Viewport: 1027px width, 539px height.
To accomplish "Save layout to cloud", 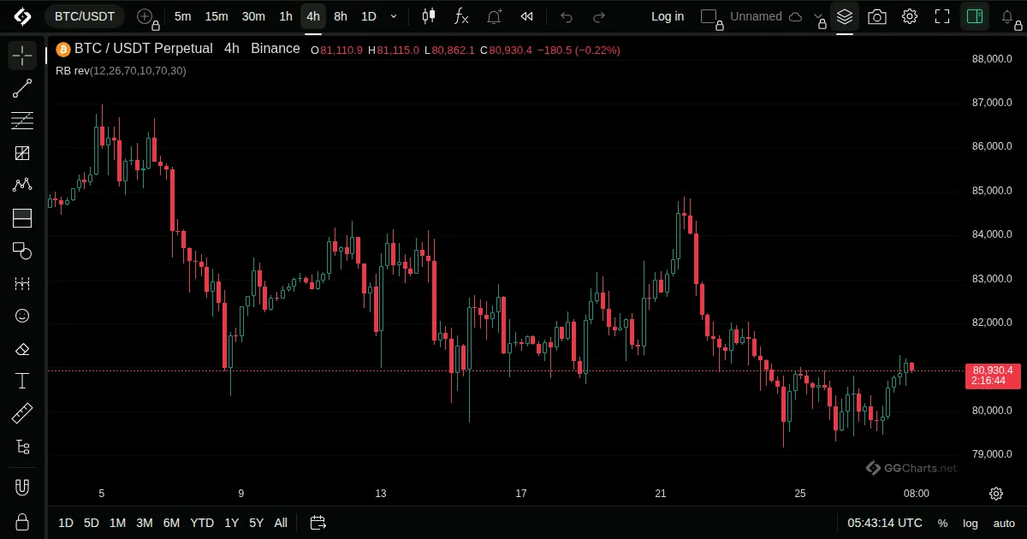I will click(x=795, y=16).
